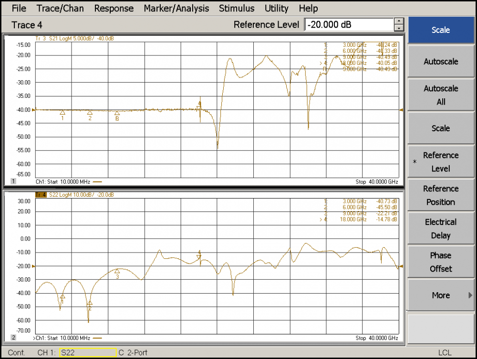Click the blue Scale header softkey

click(x=440, y=30)
